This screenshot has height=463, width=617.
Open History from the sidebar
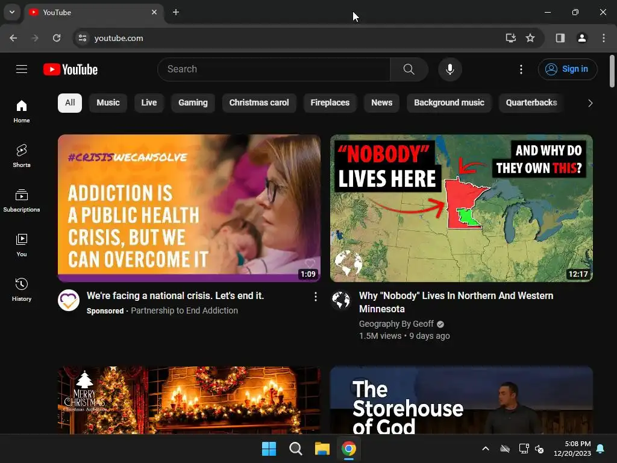[x=22, y=289]
